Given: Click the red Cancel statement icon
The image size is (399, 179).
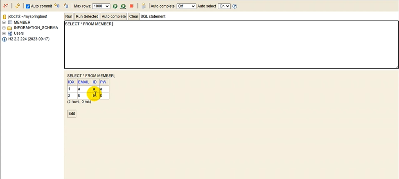Looking at the screenshot, I should tap(131, 6).
